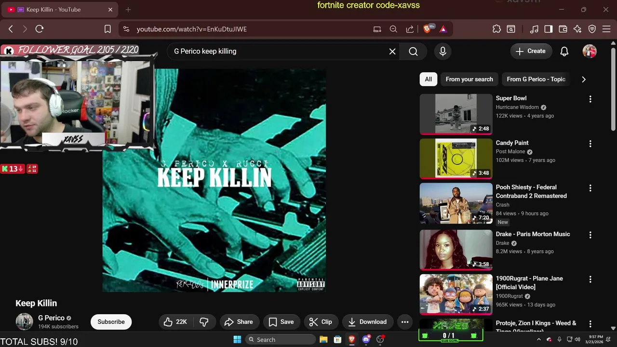Open the Candy Paint video thumbnail
This screenshot has height=347, width=617.
456,159
